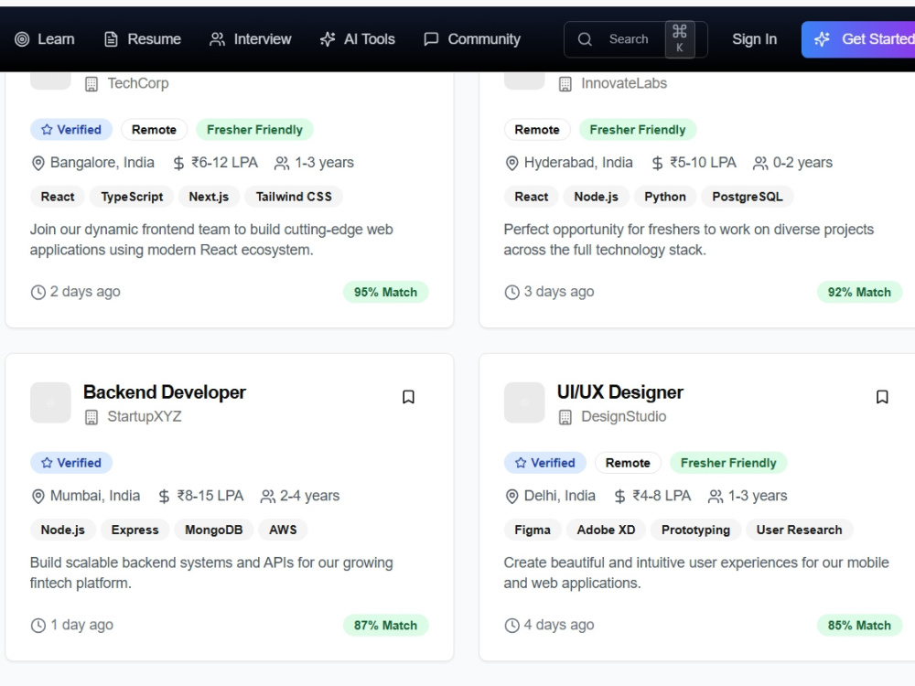
Task: Click the Remote tag on TechCorp card
Action: point(154,130)
